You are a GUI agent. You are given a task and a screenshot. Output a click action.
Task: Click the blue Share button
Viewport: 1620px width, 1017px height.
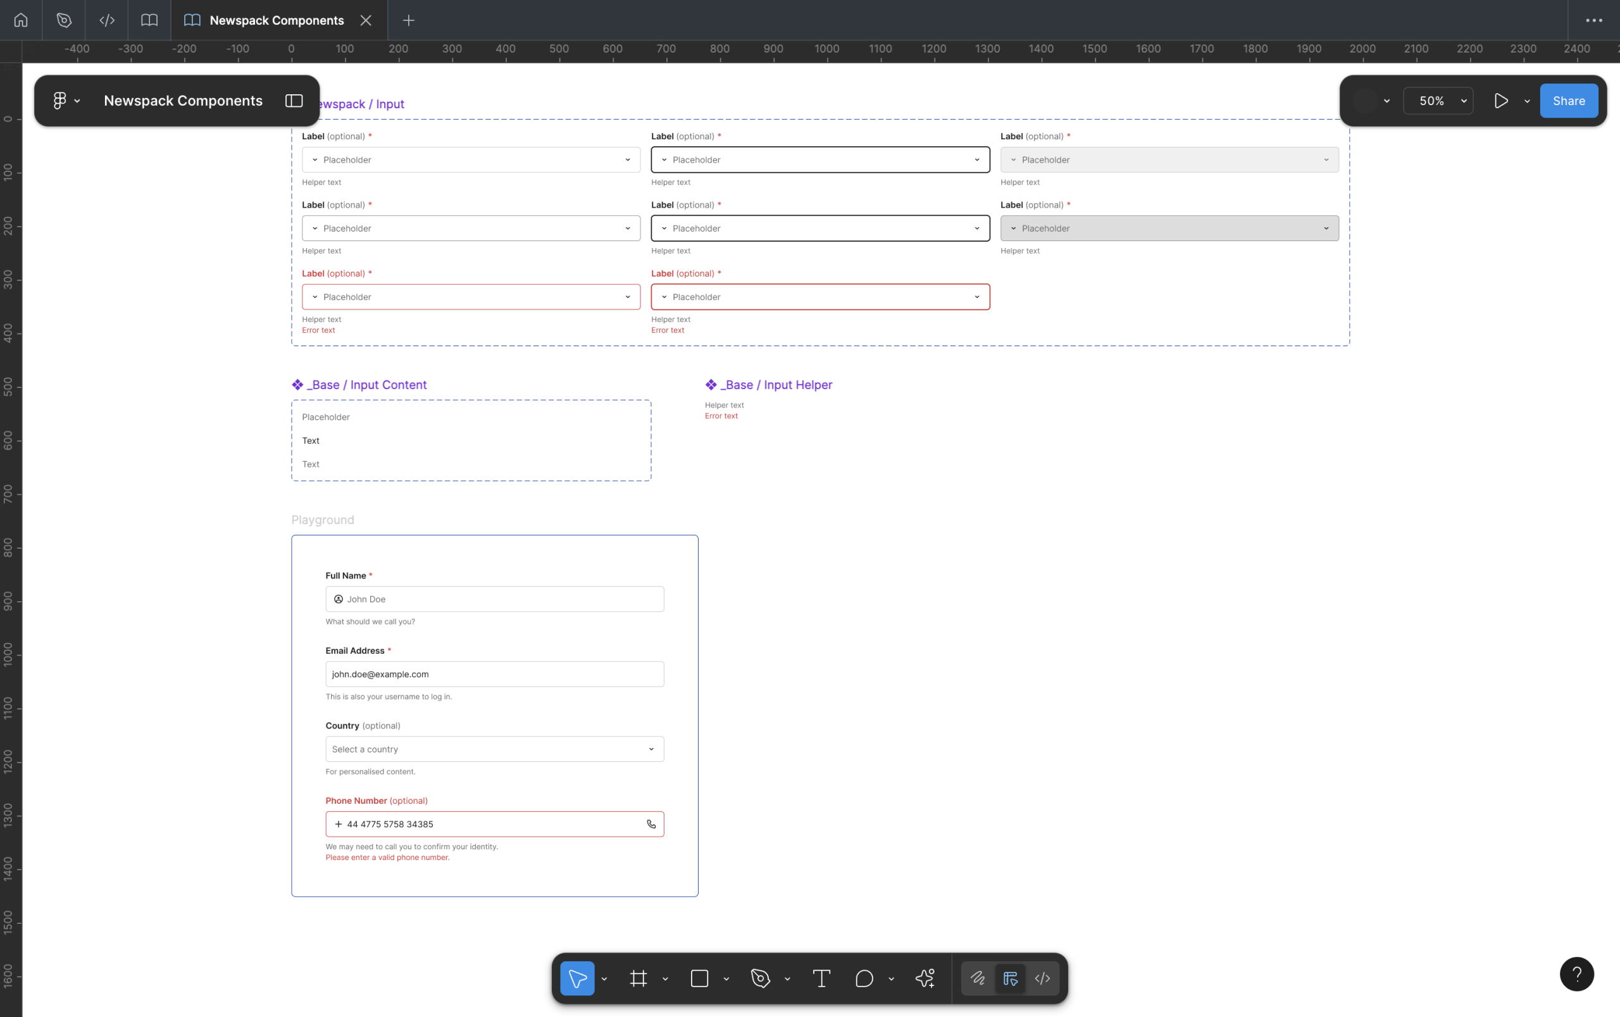click(x=1568, y=101)
